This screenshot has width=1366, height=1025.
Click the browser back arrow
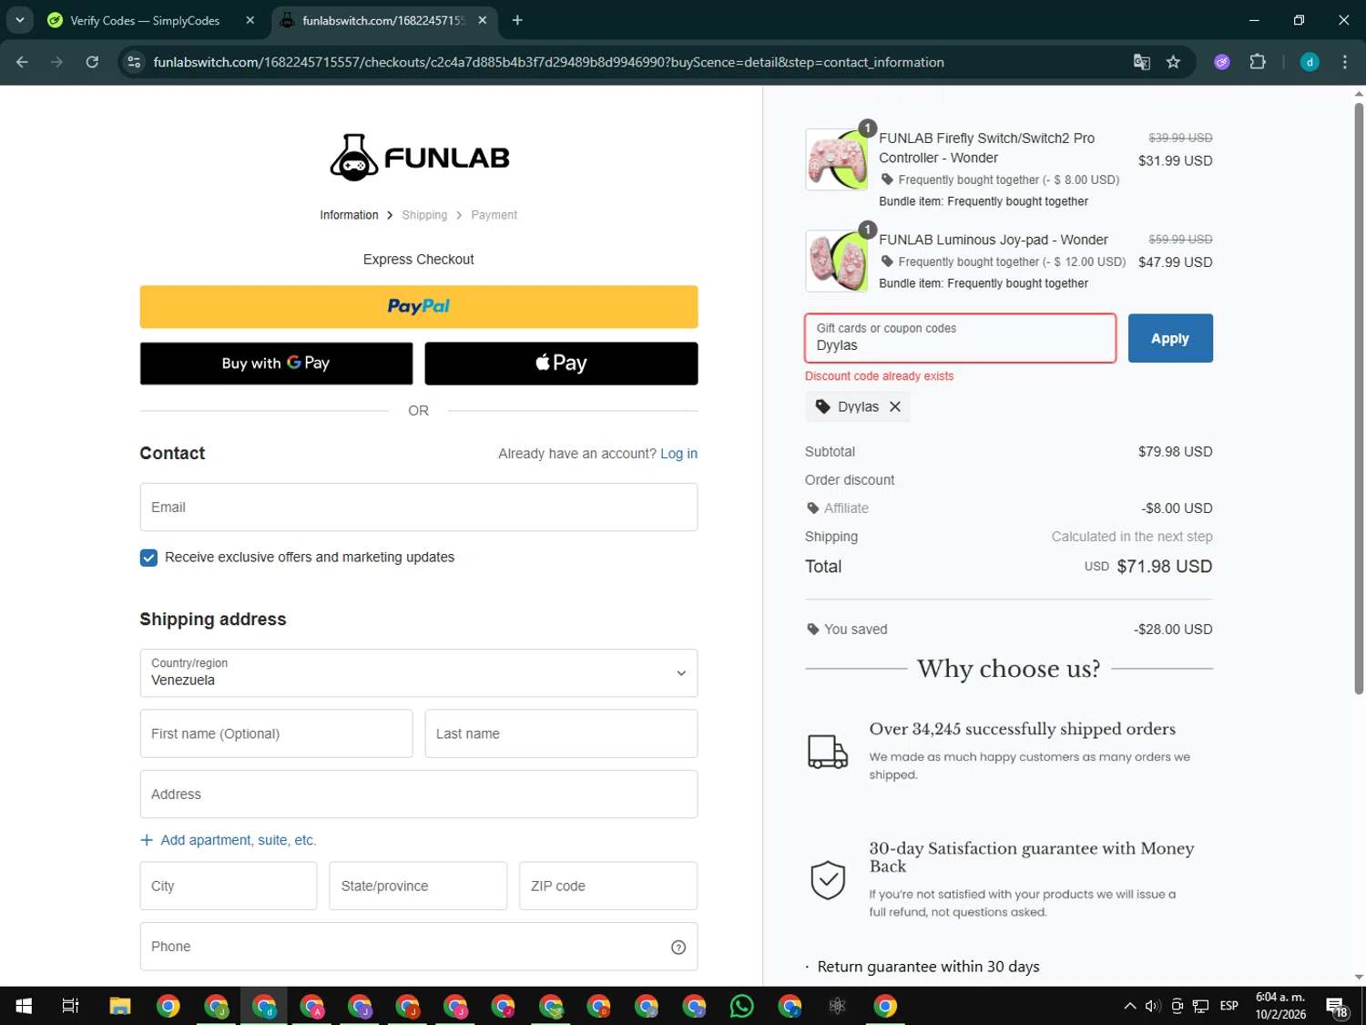[22, 62]
